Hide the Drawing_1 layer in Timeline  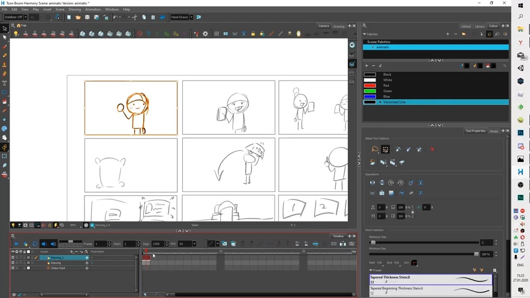[x=13, y=257]
